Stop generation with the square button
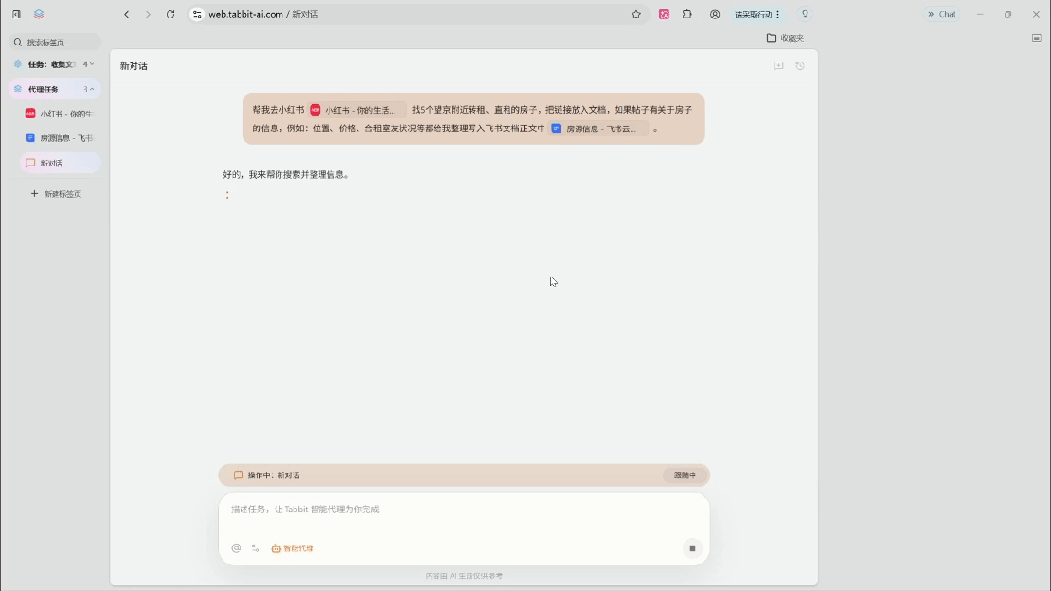The width and height of the screenshot is (1051, 591). tap(692, 547)
